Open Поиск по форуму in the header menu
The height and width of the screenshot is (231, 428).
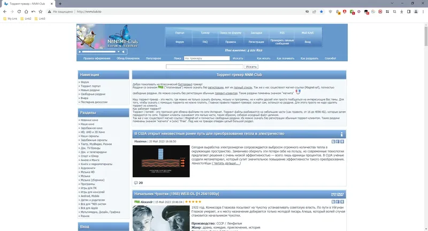click(231, 33)
